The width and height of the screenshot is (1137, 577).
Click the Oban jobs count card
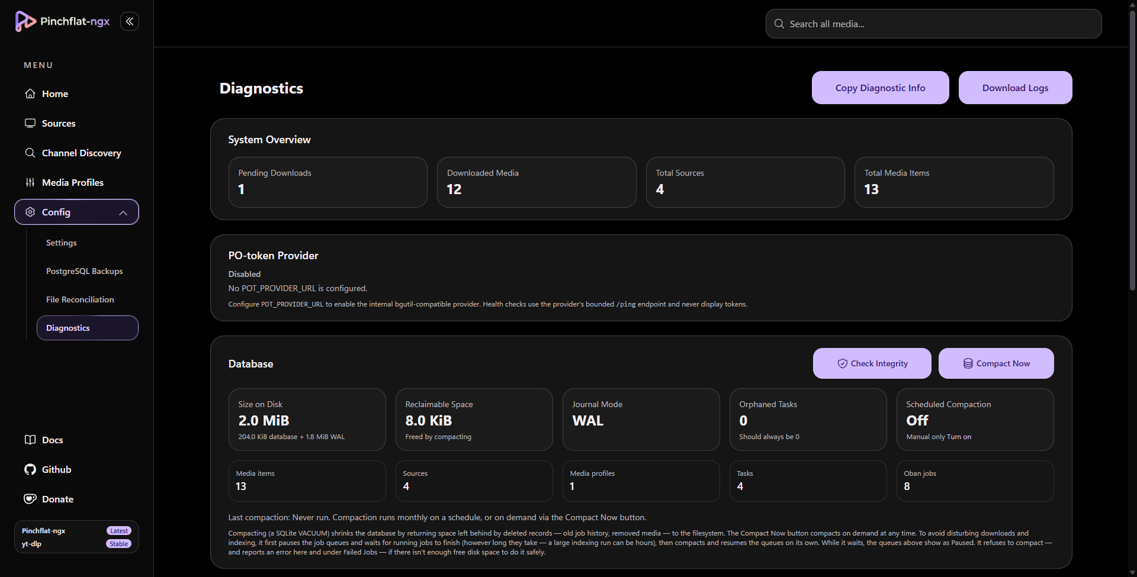[x=975, y=481]
